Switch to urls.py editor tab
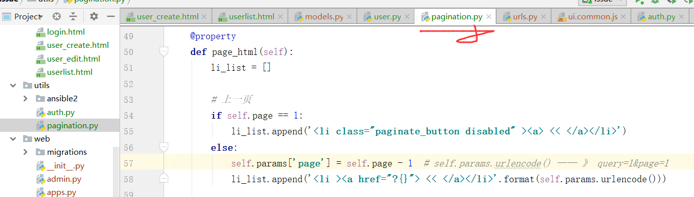This screenshot has height=197, width=694. 525,17
